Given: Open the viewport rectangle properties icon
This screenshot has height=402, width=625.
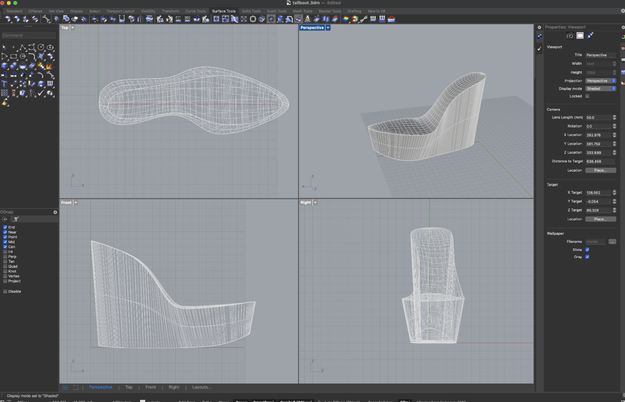Looking at the screenshot, I should (580, 36).
